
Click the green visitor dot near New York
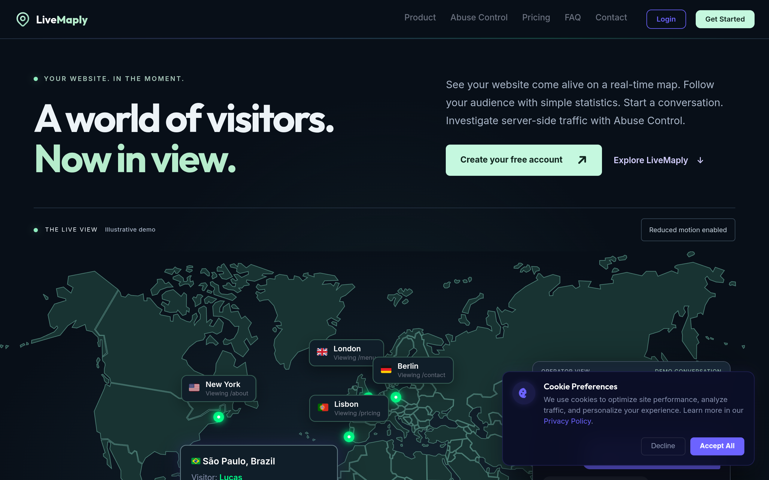[219, 417]
